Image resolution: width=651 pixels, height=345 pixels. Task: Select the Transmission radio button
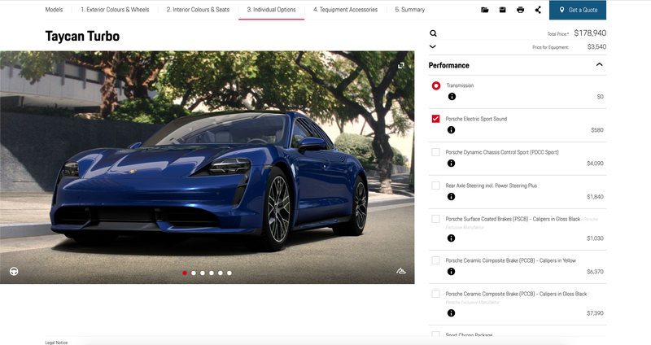(x=436, y=85)
